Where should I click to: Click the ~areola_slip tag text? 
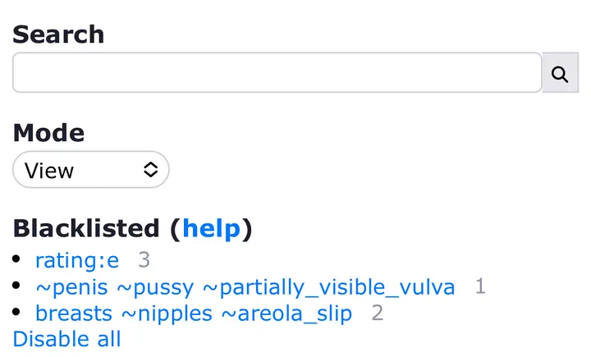click(x=286, y=314)
